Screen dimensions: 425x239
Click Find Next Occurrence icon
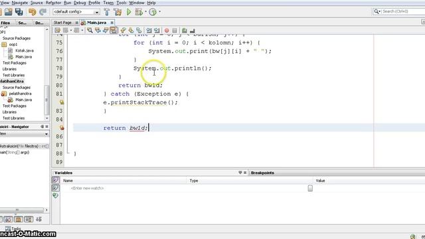pos(106,31)
